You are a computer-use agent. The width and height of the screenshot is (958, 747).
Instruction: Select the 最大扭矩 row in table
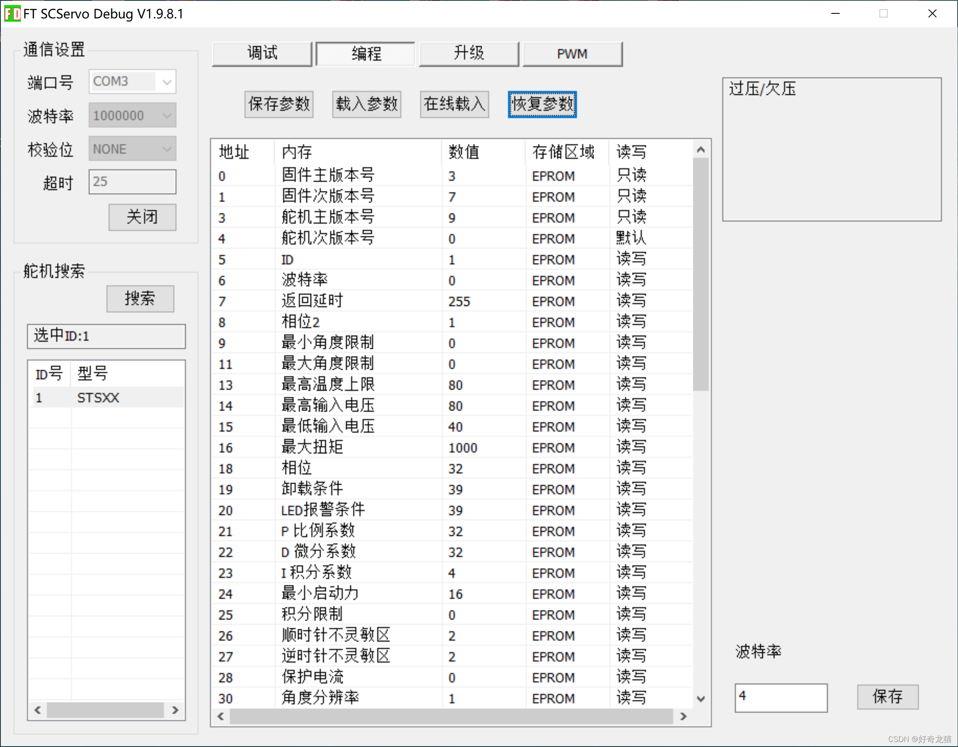coord(312,447)
